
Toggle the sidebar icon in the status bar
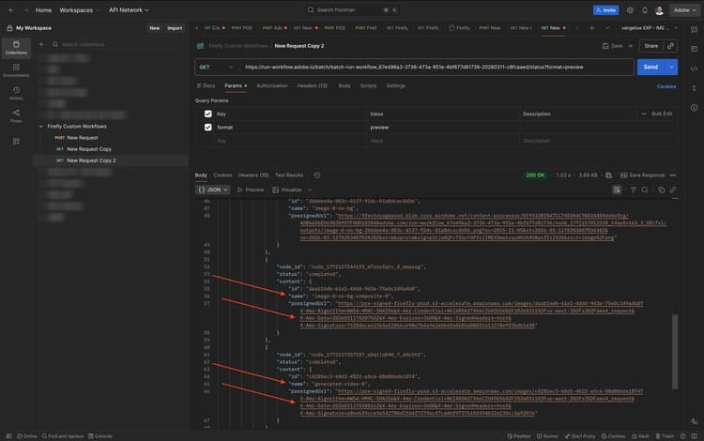(8, 436)
